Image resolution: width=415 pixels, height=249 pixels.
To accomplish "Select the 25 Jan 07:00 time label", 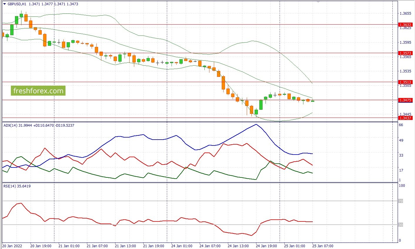I will coord(323,246).
